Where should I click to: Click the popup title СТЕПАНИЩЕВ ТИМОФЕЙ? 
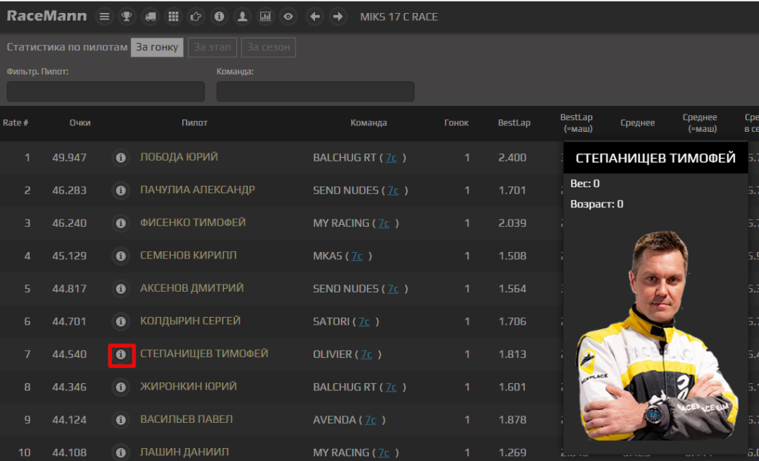pyautogui.click(x=655, y=158)
